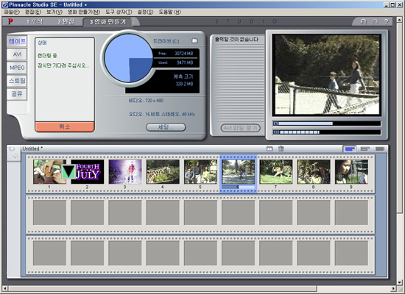405x294 pixels.
Task: Click the video preview window
Action: tap(327, 75)
